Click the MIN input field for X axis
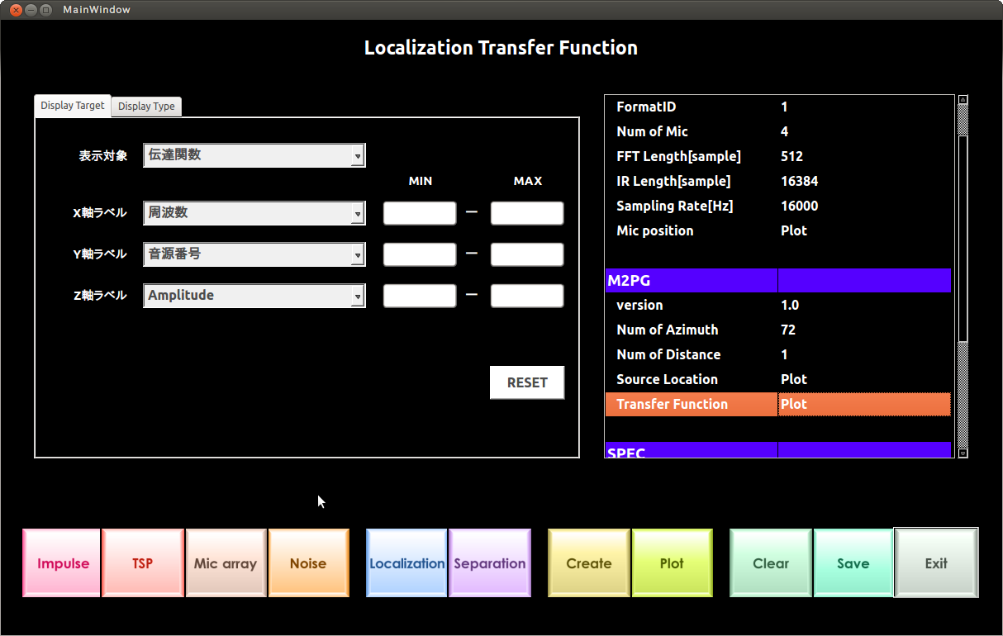This screenshot has width=1003, height=636. click(420, 213)
